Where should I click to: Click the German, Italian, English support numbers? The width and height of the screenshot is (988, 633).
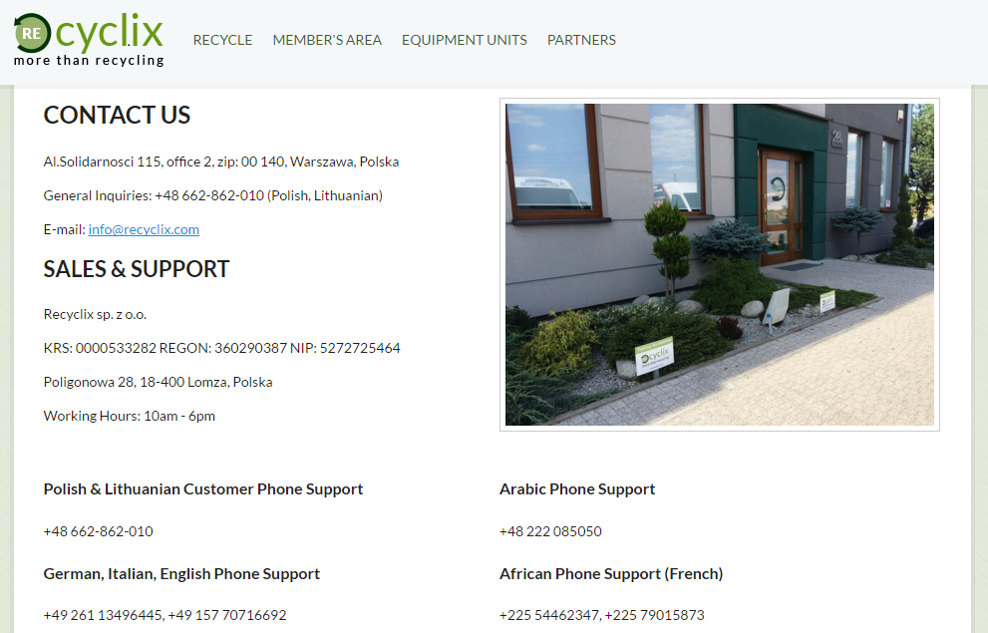165,615
